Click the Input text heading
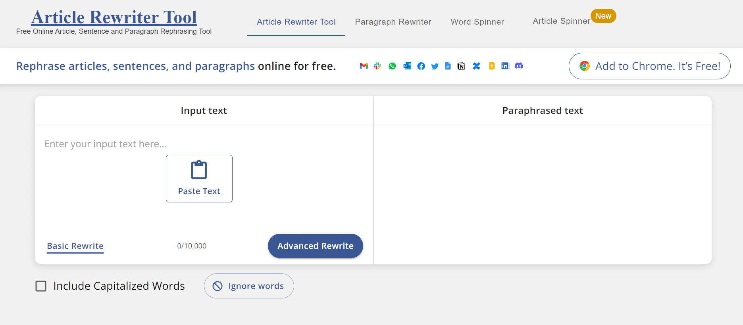The width and height of the screenshot is (743, 325). (x=204, y=111)
